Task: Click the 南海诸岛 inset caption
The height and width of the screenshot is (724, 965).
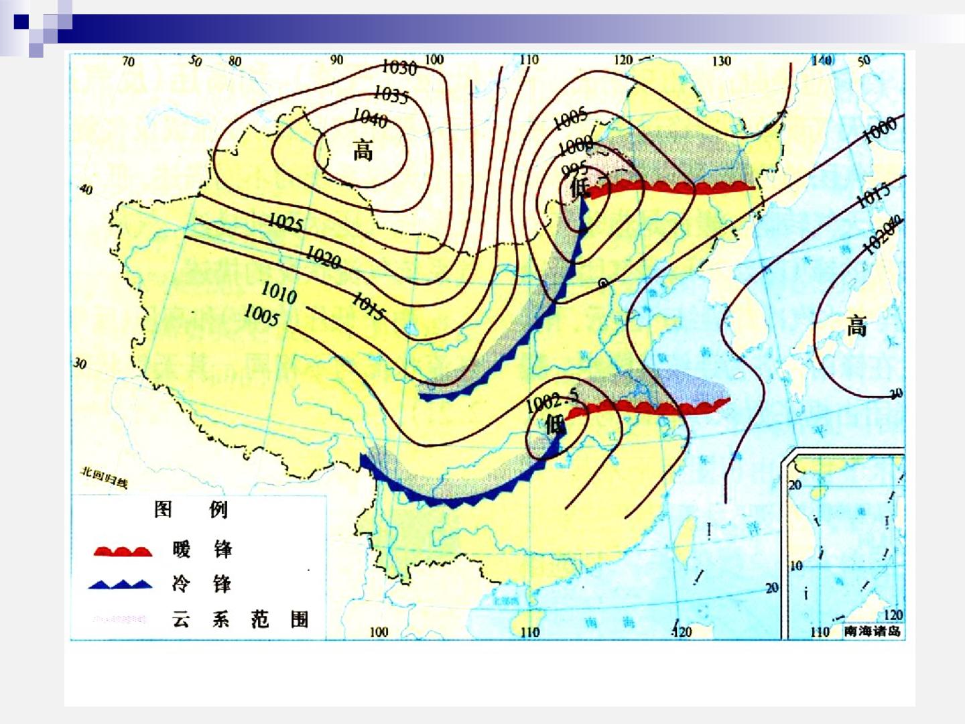Action: coord(873,631)
